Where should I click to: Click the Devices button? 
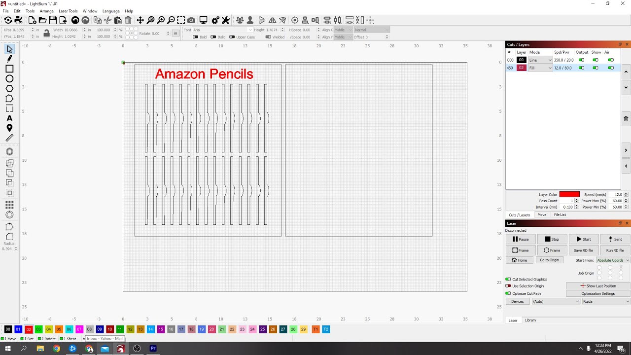click(x=518, y=301)
